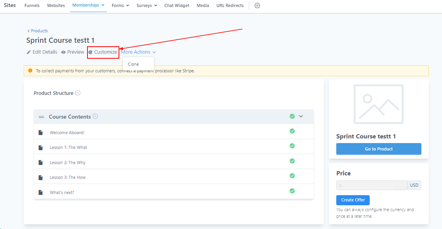
Task: Expand the Memberships dropdown in navigation
Action: tap(88, 5)
